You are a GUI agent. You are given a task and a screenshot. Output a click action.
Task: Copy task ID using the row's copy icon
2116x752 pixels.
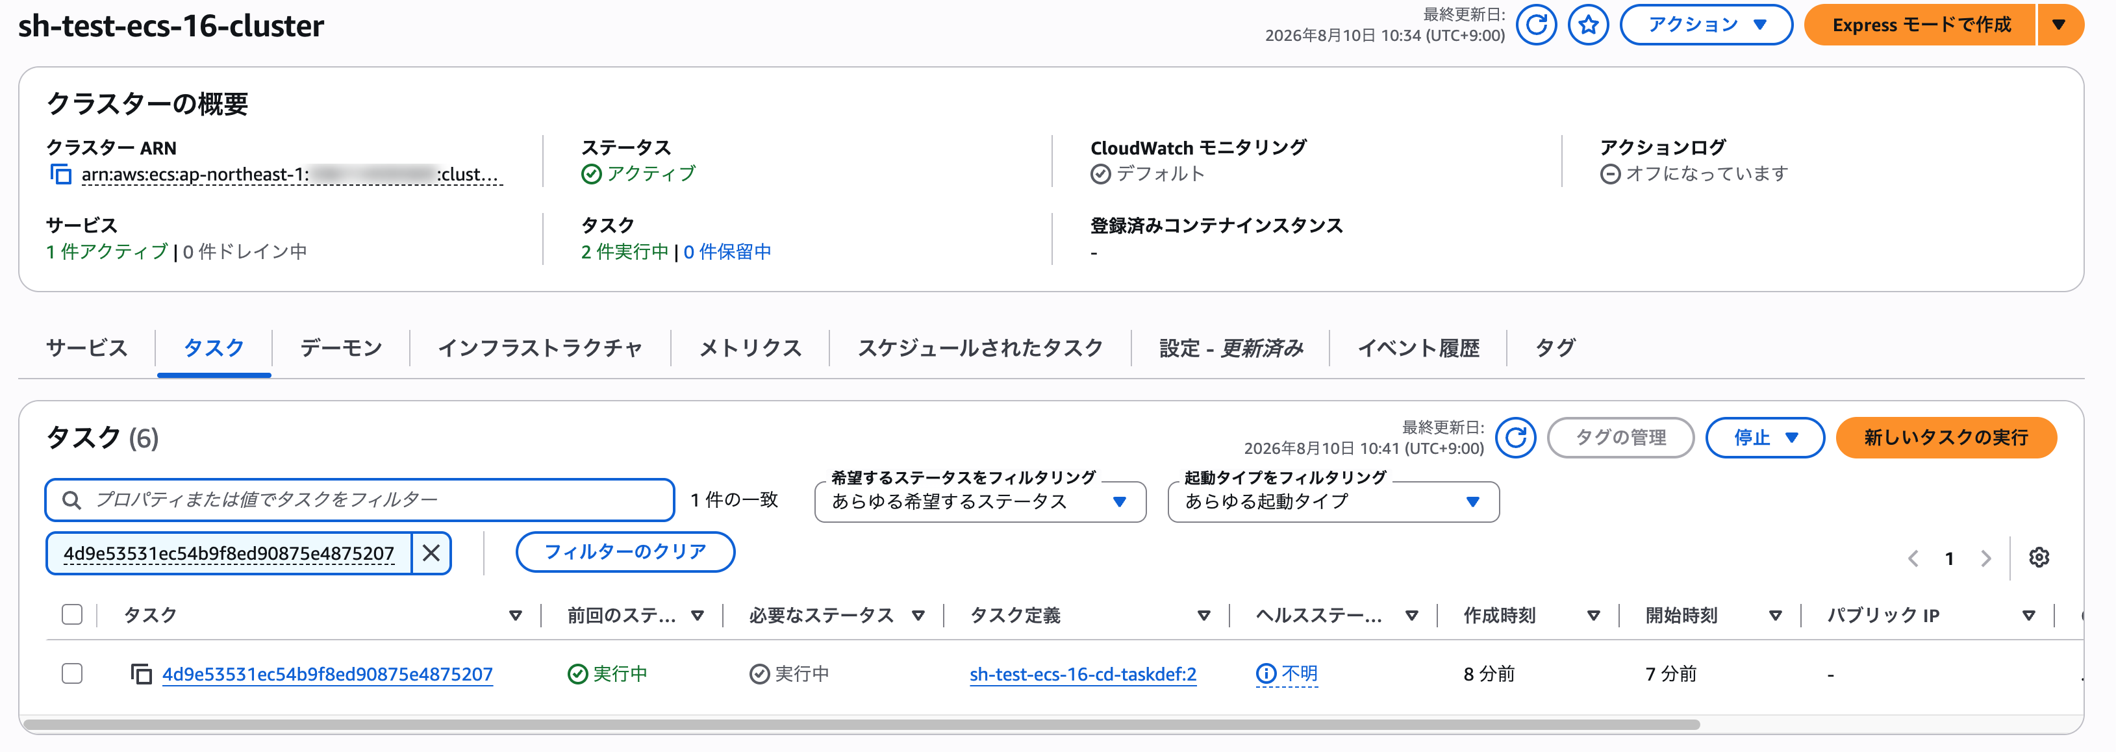tap(142, 674)
